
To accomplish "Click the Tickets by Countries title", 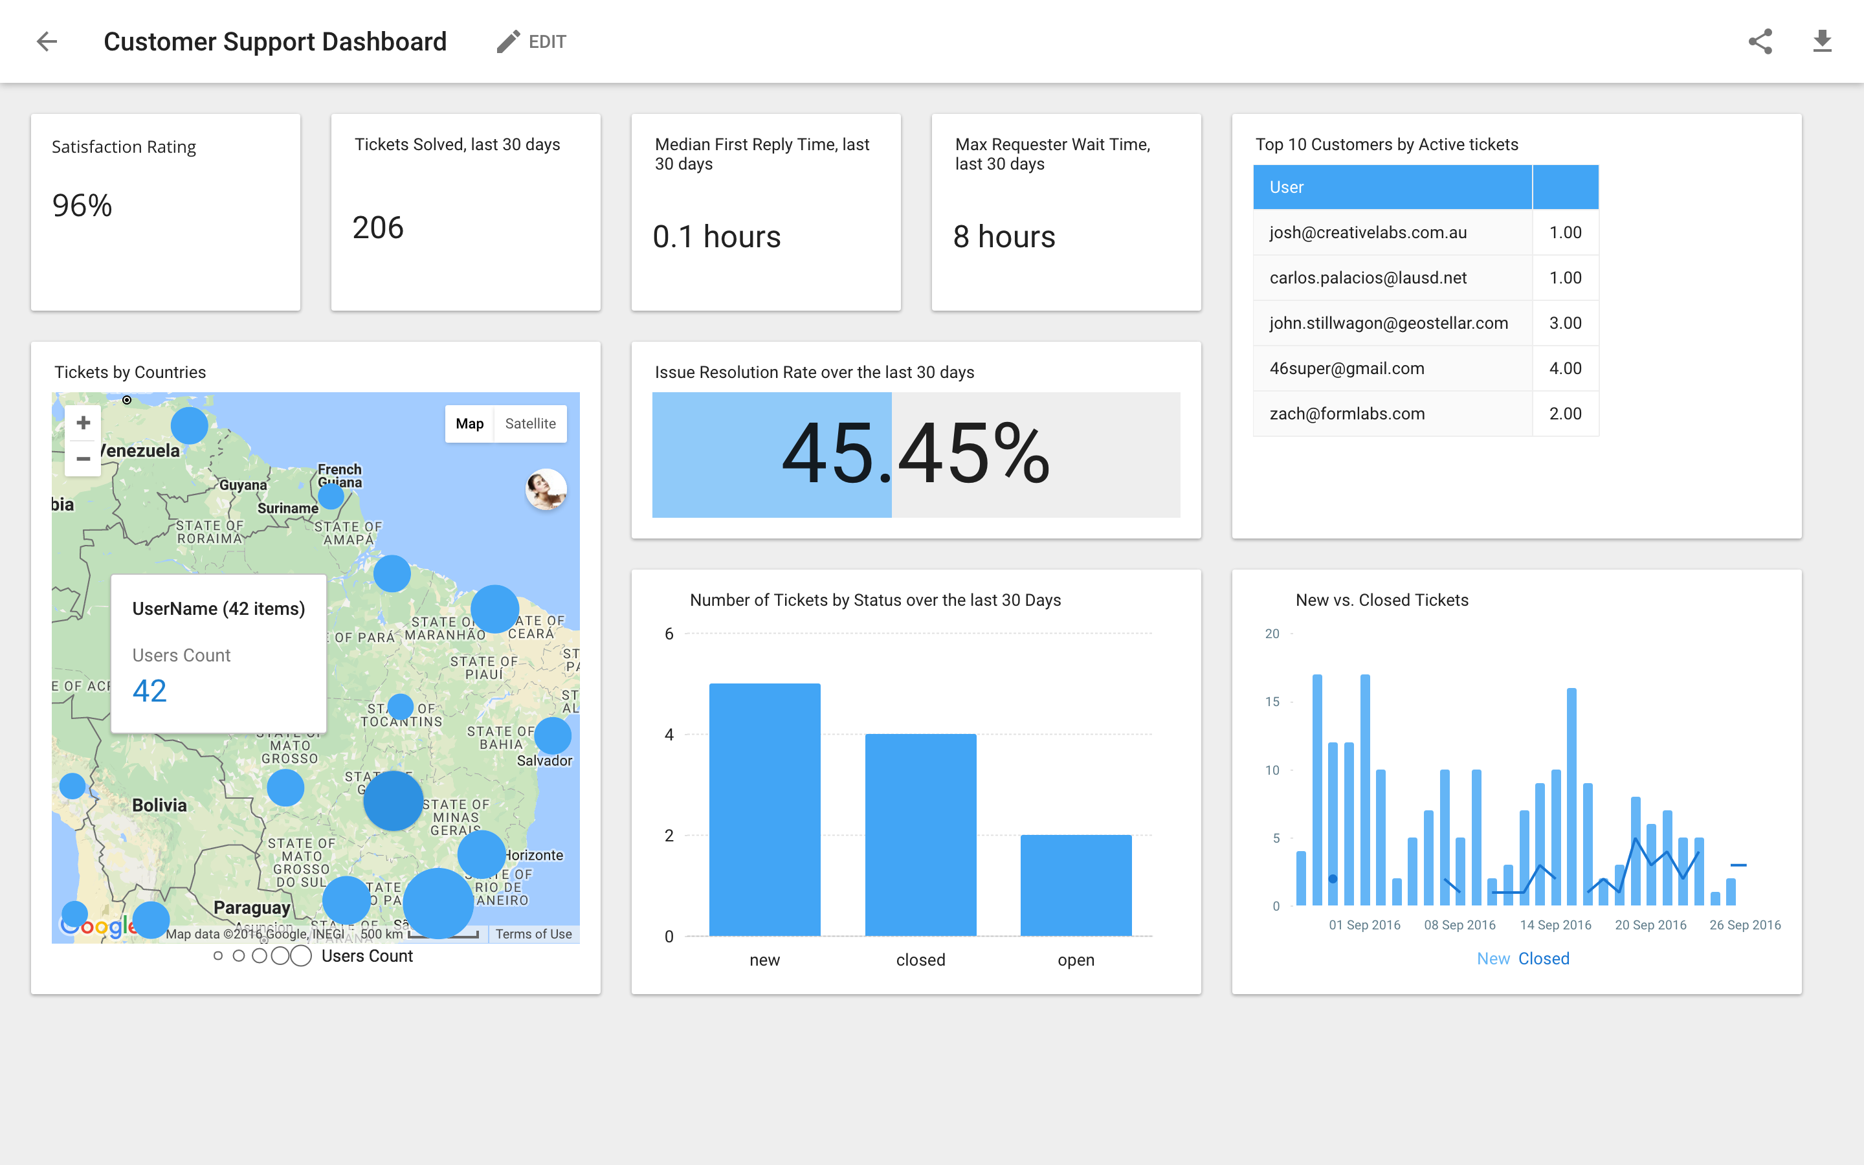I will (x=130, y=372).
